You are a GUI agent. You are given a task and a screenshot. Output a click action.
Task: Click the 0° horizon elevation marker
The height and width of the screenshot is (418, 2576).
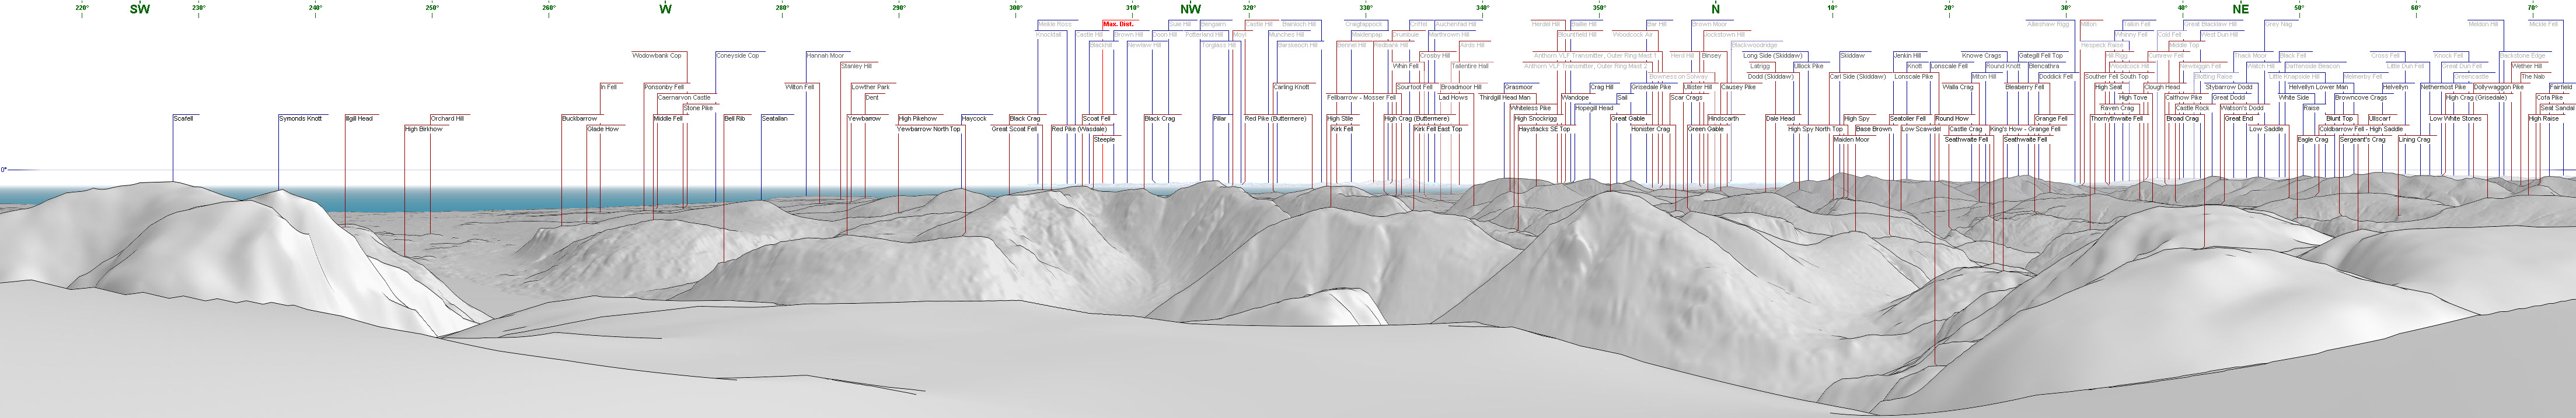(4, 170)
